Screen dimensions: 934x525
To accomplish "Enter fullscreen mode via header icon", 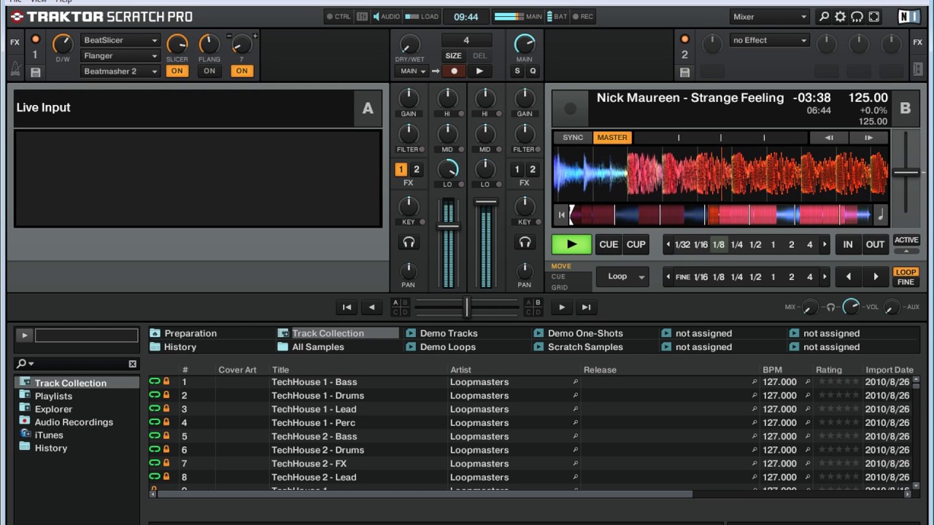I will (874, 17).
